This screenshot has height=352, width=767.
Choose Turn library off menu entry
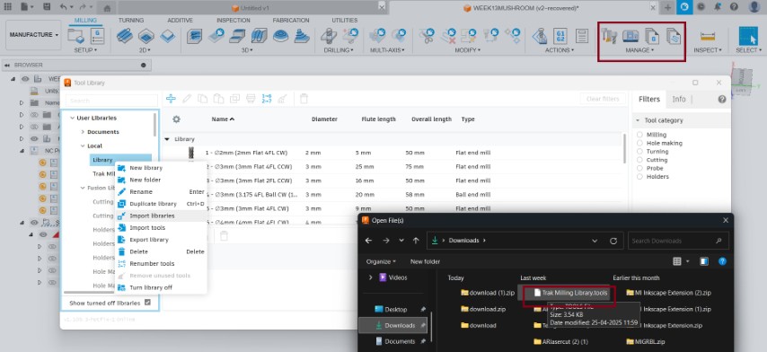point(161,287)
